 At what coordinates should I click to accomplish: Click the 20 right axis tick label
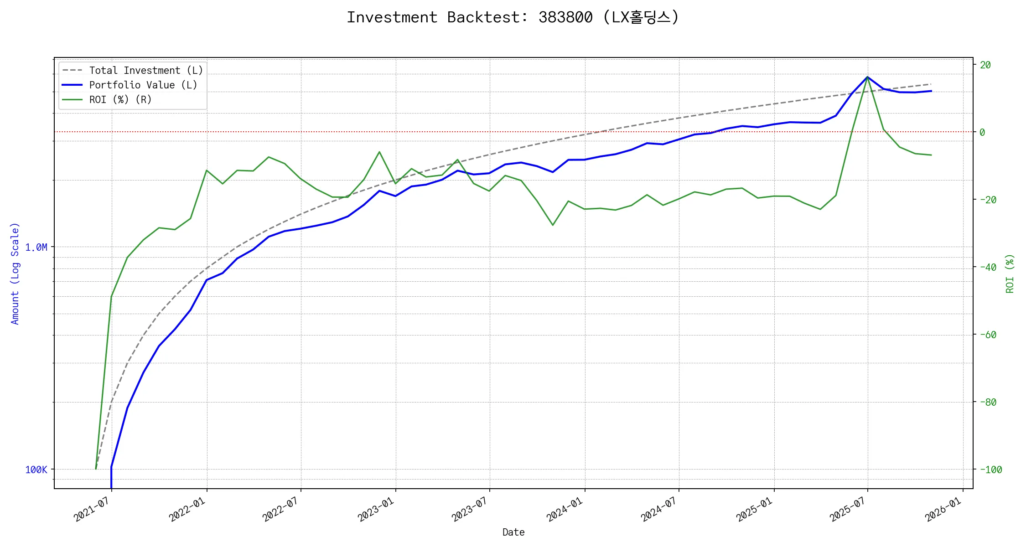(x=985, y=65)
